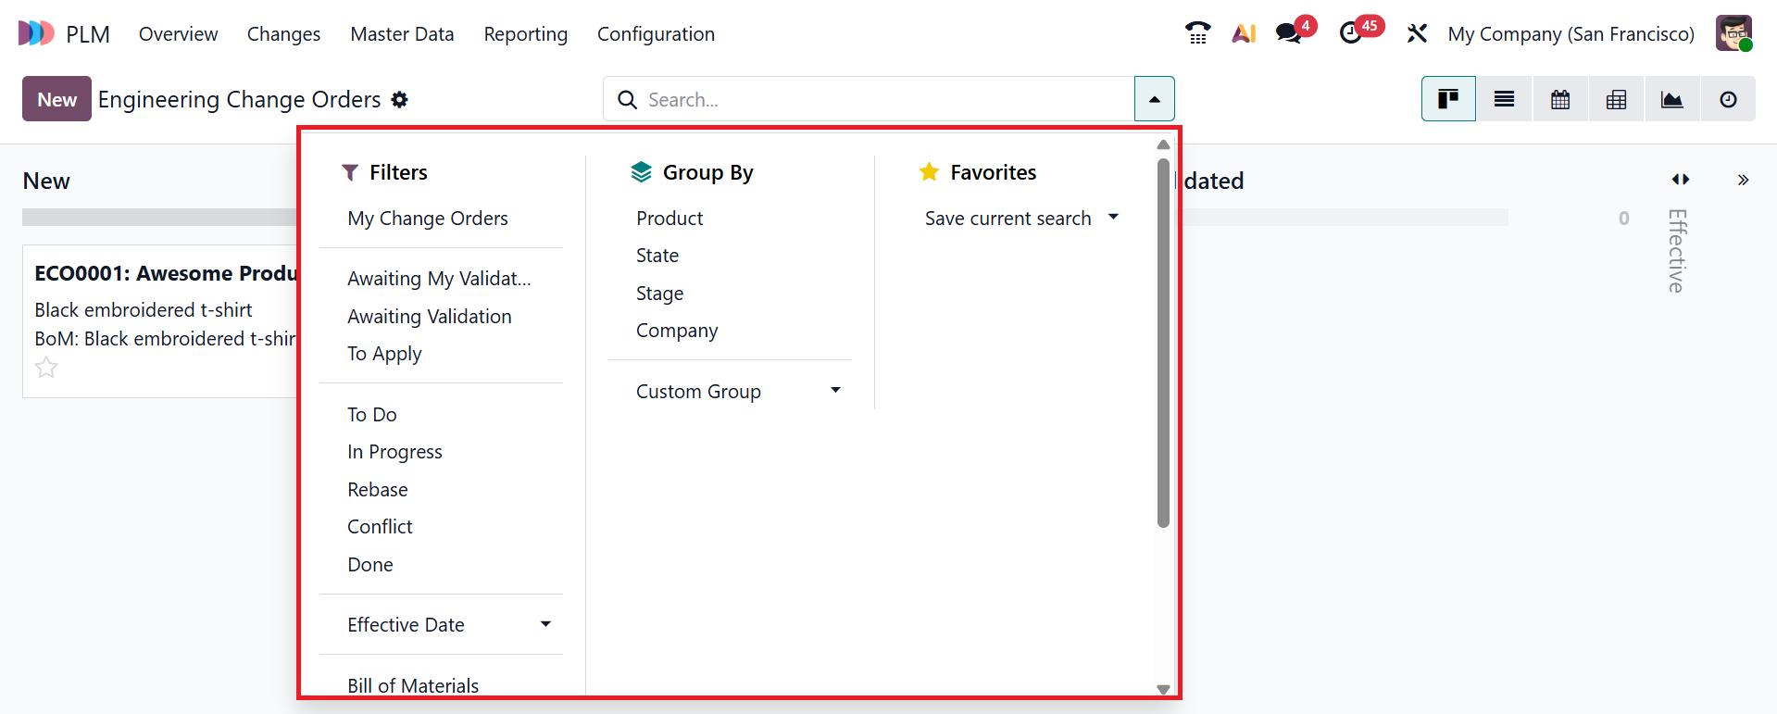Star the ECO0001 card as favorite
1777x714 pixels.
pos(46,369)
